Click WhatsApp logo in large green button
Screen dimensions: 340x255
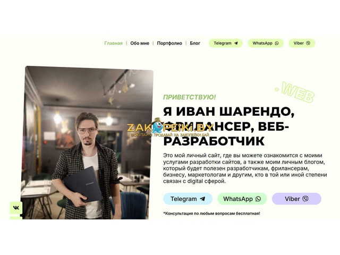(x=258, y=199)
